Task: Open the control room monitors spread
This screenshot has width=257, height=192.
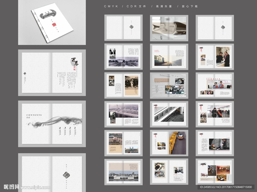Action: pos(169,85)
